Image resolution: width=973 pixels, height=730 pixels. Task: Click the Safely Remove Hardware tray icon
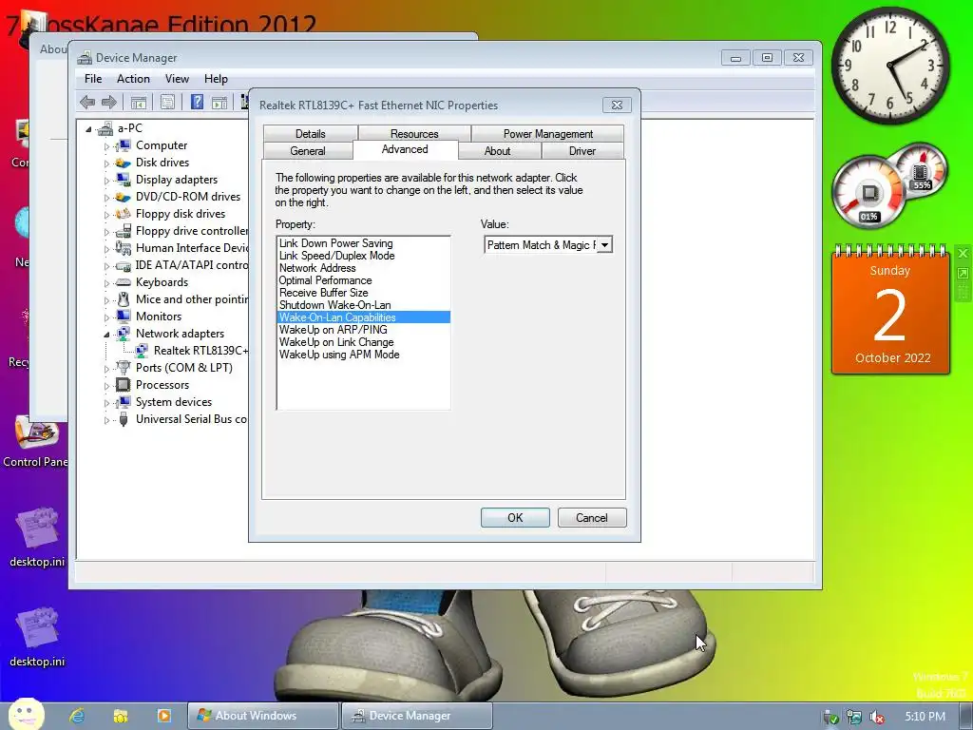point(830,717)
